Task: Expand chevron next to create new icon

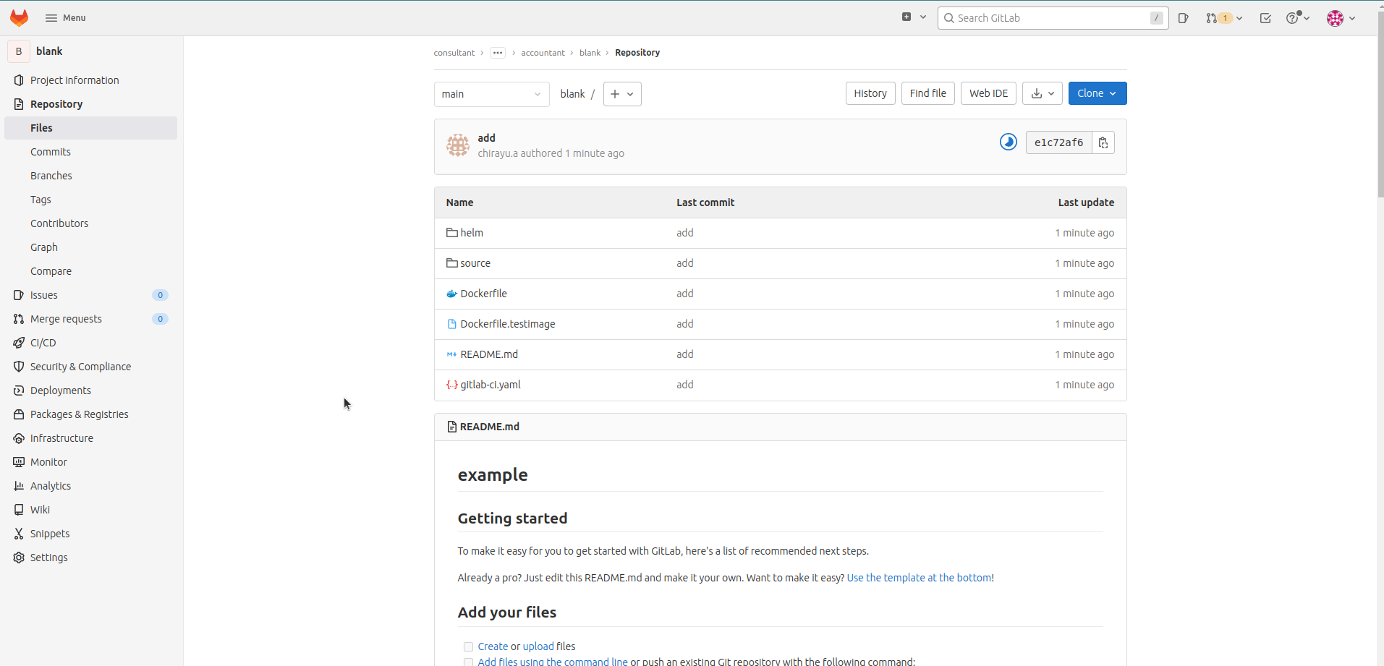Action: coord(923,17)
